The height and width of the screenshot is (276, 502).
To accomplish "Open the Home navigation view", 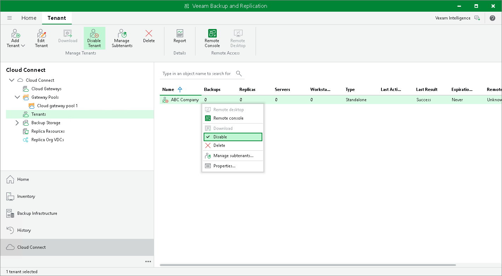I will click(x=77, y=179).
